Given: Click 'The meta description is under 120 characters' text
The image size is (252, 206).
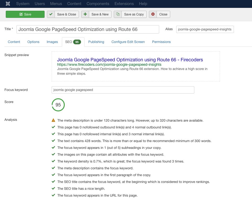Looking at the screenshot, I should [x=130, y=120].
